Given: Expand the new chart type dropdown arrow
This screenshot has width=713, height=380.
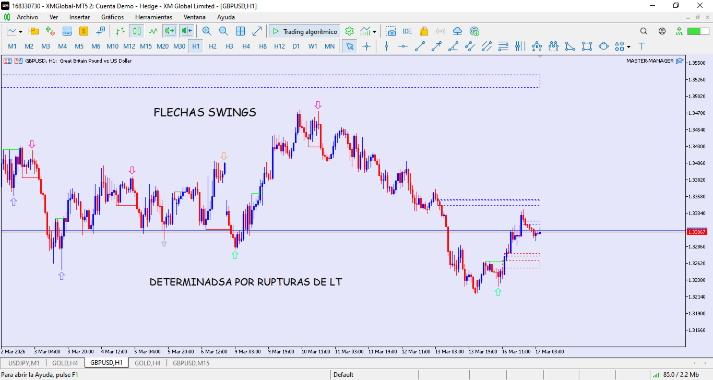Looking at the screenshot, I should coord(20,32).
